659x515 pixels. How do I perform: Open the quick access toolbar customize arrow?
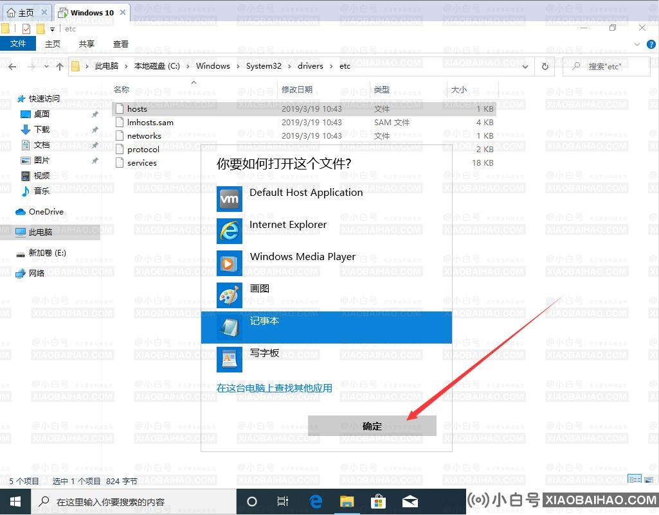pyautogui.click(x=52, y=29)
